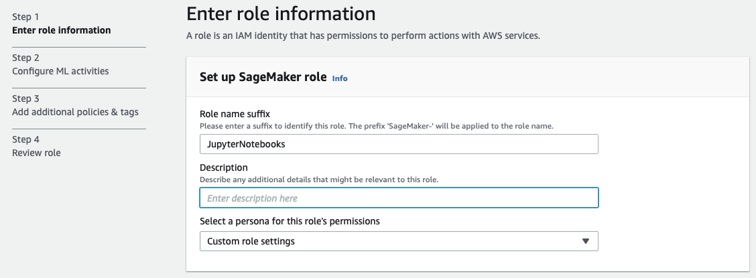Open the 'Custom role settings' persona dropdown

(398, 241)
